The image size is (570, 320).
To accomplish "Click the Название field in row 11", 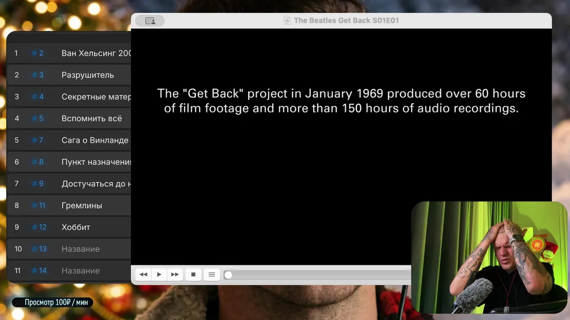I will point(81,271).
